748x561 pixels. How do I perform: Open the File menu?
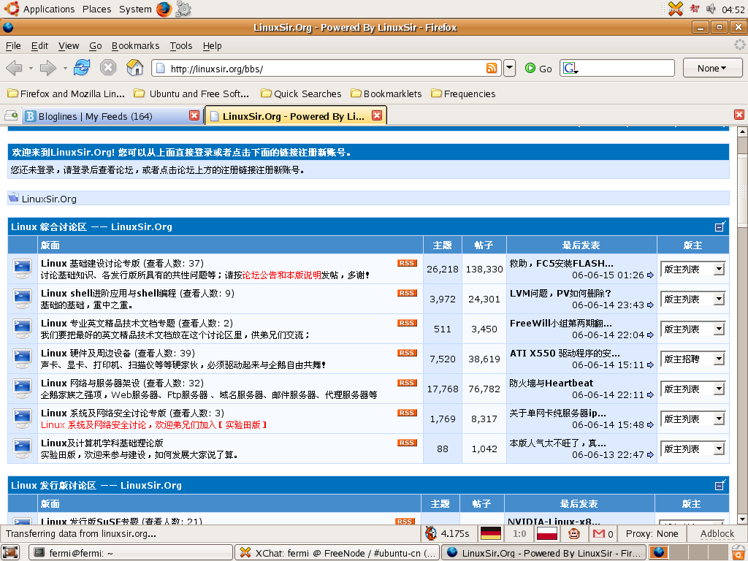[x=13, y=46]
